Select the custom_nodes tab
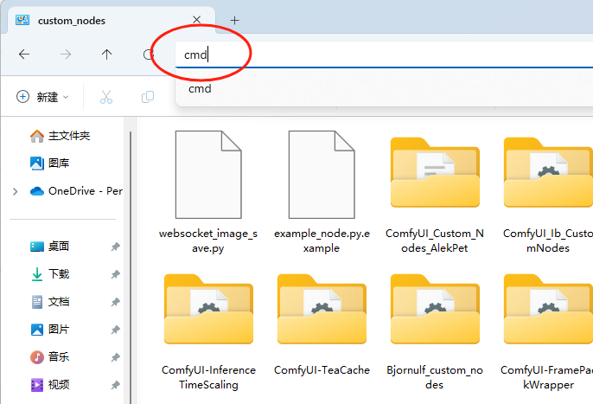The width and height of the screenshot is (593, 404). coord(112,21)
